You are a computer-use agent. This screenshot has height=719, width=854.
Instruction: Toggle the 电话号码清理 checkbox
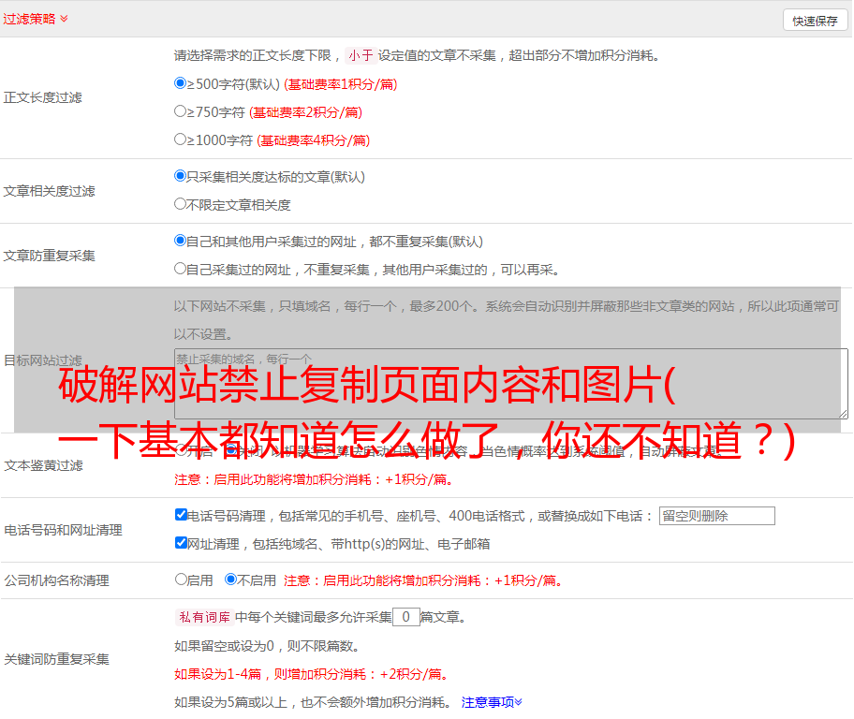[x=181, y=515]
